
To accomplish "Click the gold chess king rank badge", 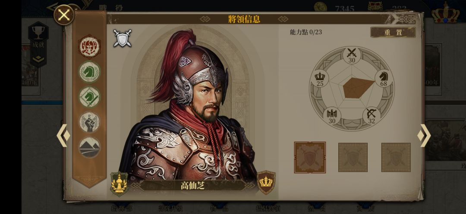I will (x=119, y=183).
